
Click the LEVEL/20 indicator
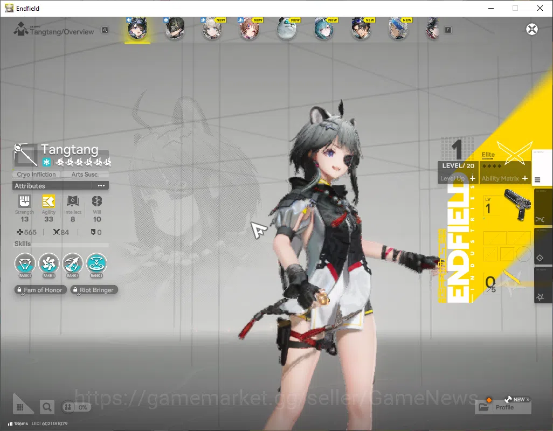coord(458,165)
